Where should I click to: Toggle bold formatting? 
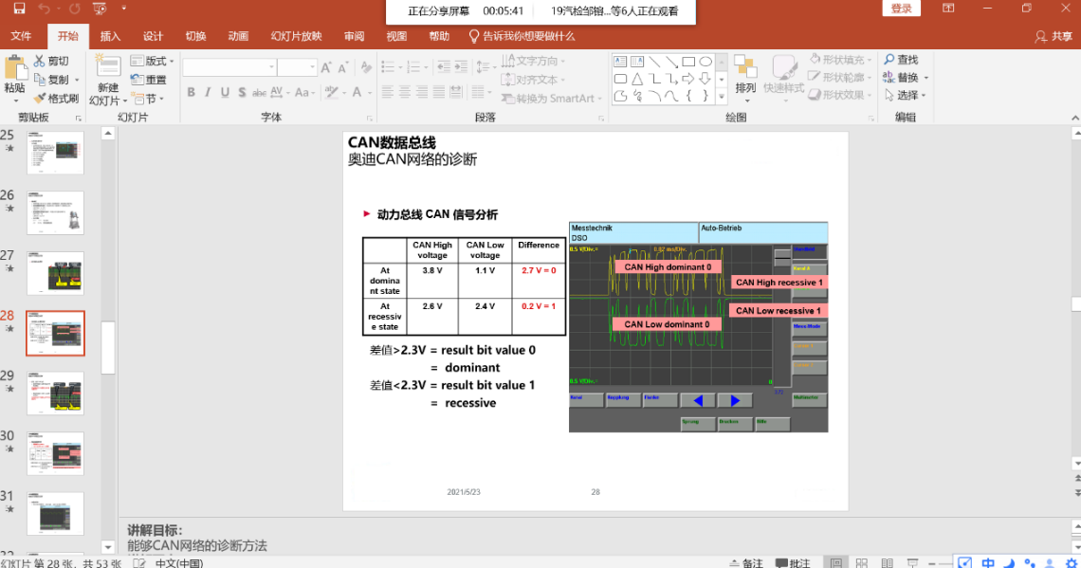click(x=191, y=93)
